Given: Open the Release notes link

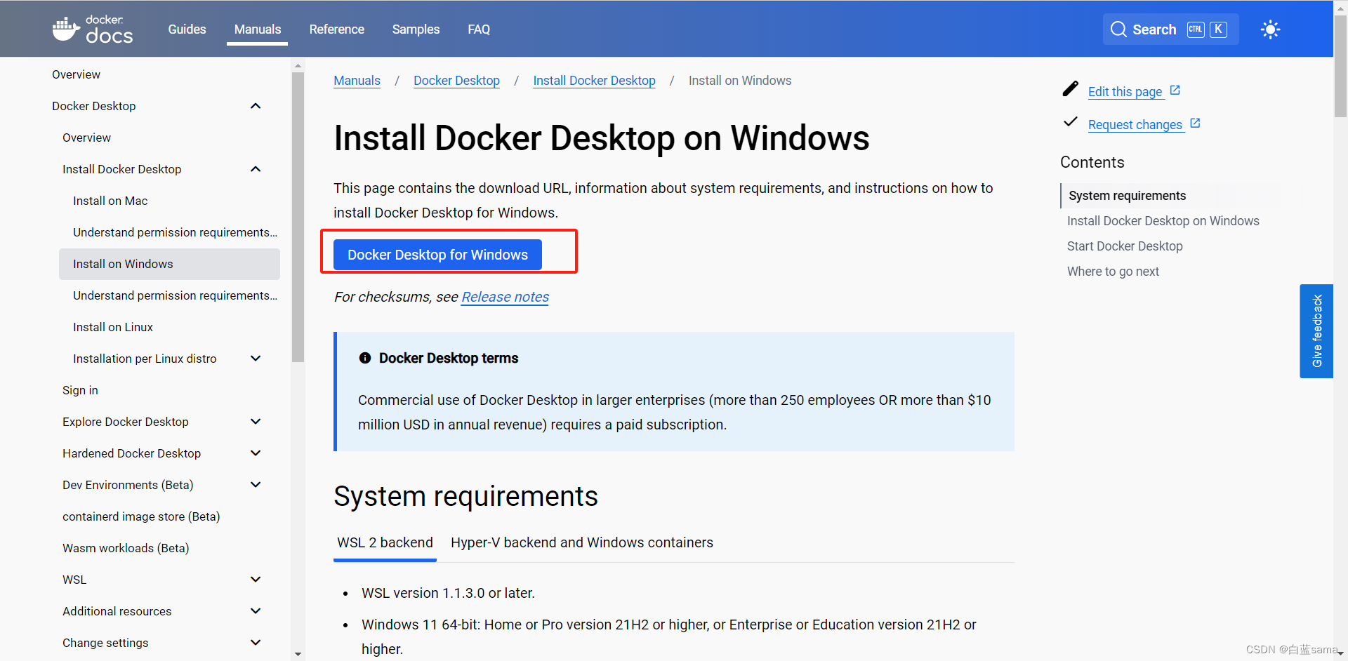Looking at the screenshot, I should [505, 297].
